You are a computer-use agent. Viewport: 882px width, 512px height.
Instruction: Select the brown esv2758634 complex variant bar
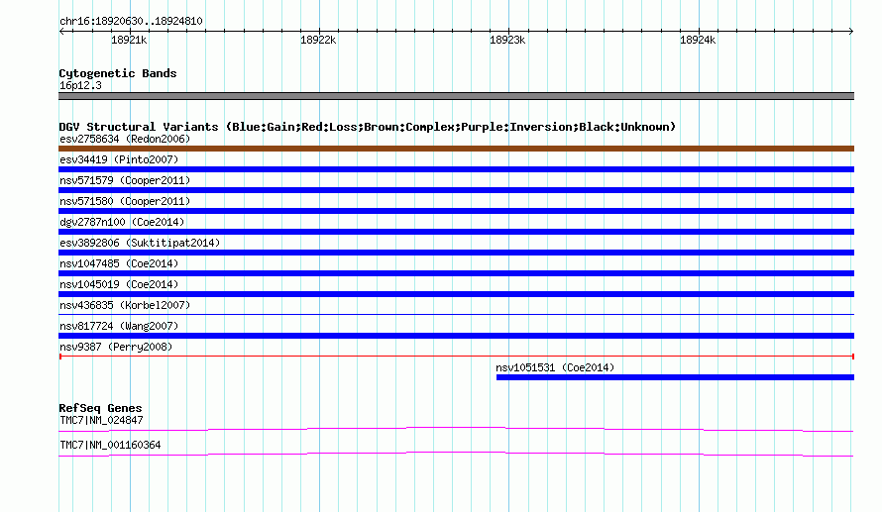tap(456, 149)
